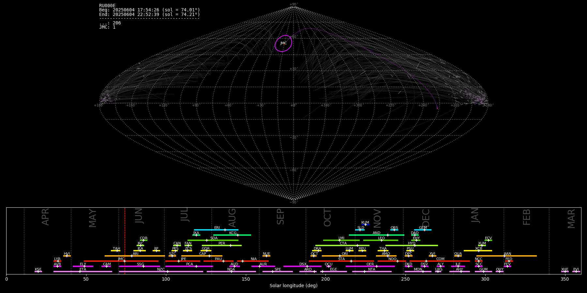This screenshot has height=293, width=587.
Task: Click the CAP shower label
Action: (203, 254)
